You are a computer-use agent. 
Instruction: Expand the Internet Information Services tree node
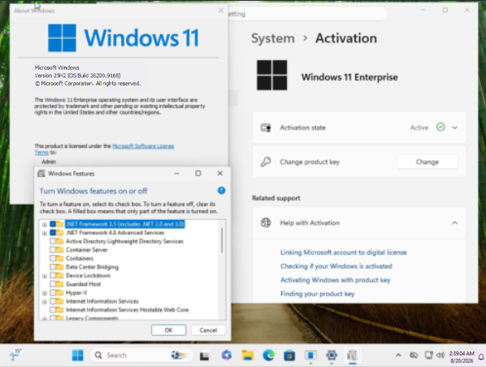(45, 301)
